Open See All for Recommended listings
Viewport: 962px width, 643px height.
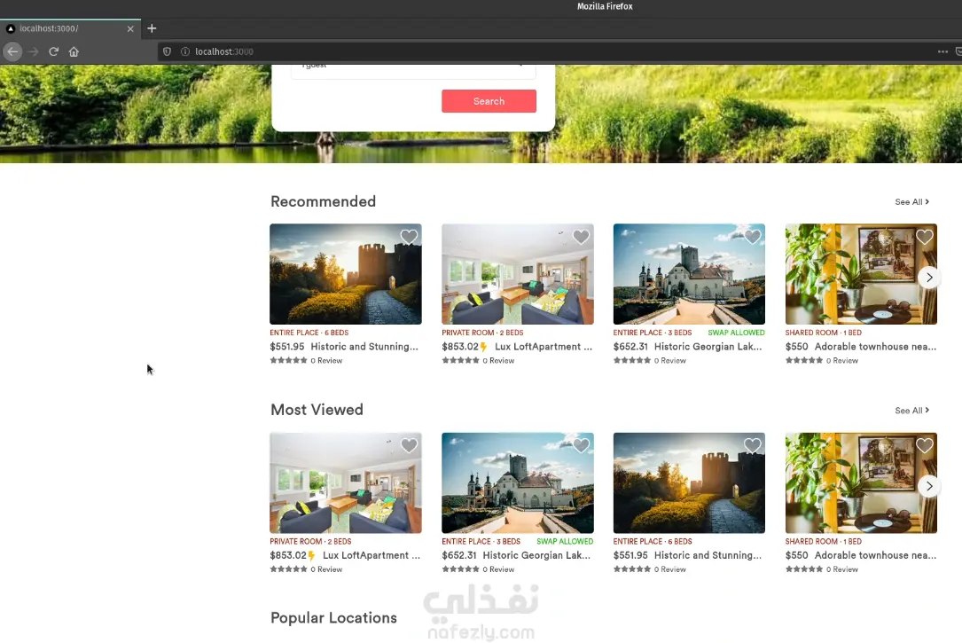pos(911,202)
